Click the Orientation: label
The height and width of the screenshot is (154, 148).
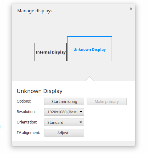[x=27, y=122]
